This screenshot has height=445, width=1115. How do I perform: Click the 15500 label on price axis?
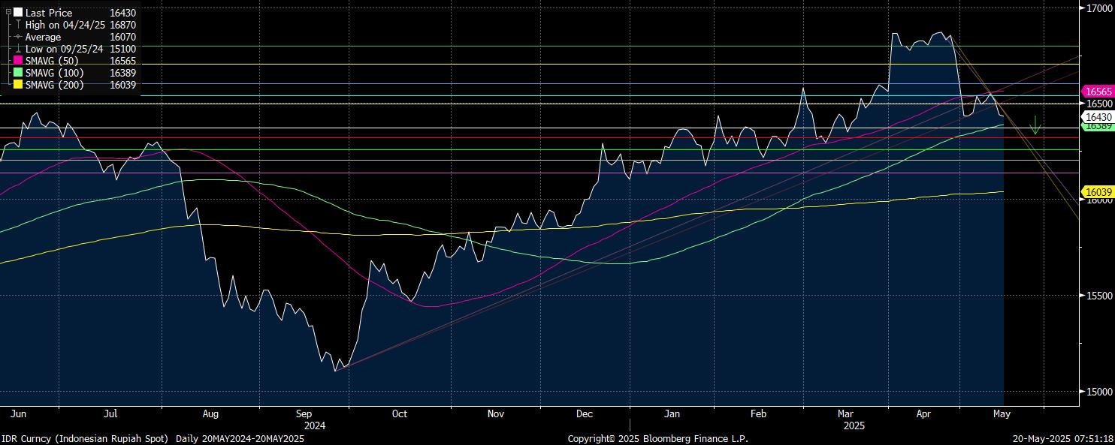(x=1098, y=296)
